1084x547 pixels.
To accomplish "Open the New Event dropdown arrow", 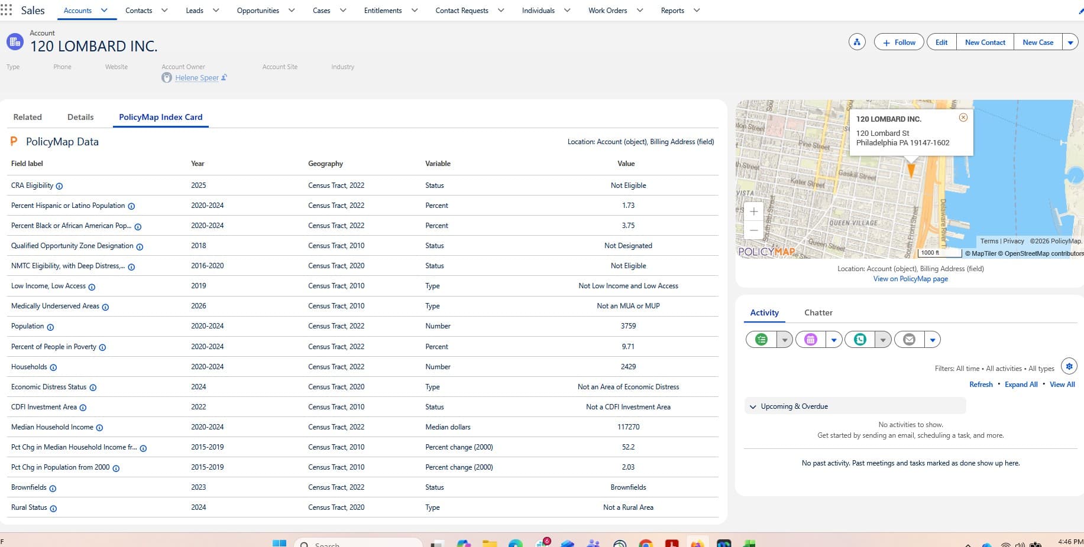I will tap(834, 340).
